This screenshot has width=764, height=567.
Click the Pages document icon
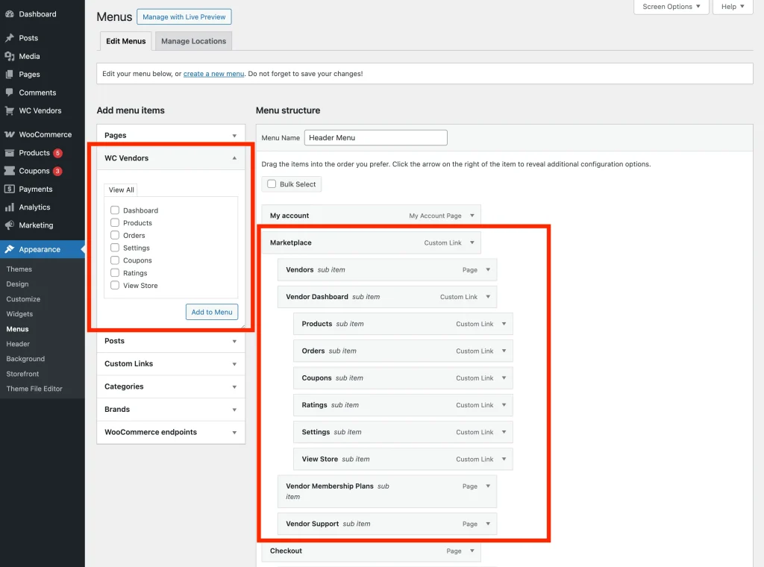[9, 74]
